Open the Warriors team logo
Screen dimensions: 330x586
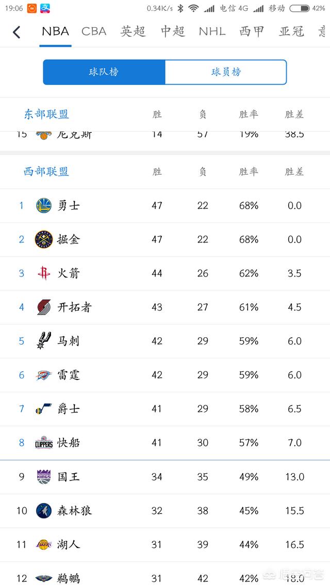click(x=44, y=205)
